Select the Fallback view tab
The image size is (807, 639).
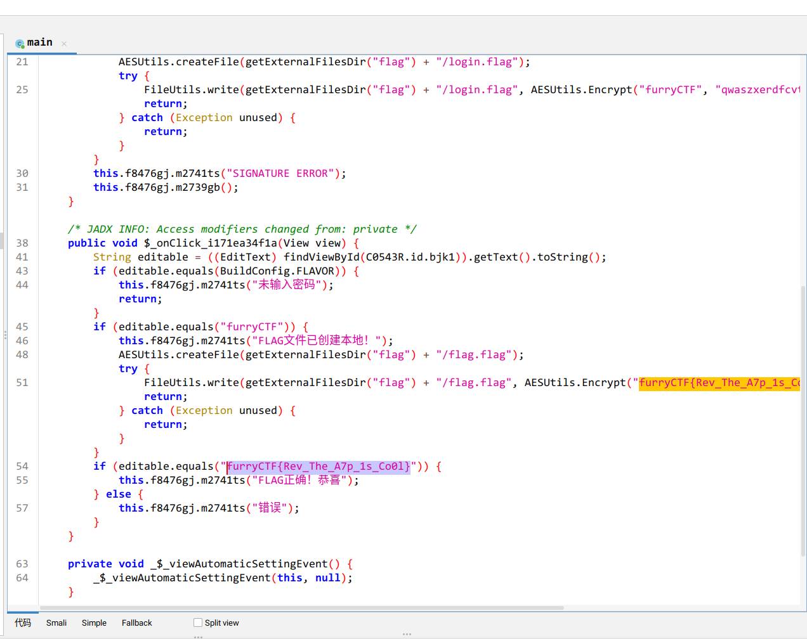click(x=137, y=623)
